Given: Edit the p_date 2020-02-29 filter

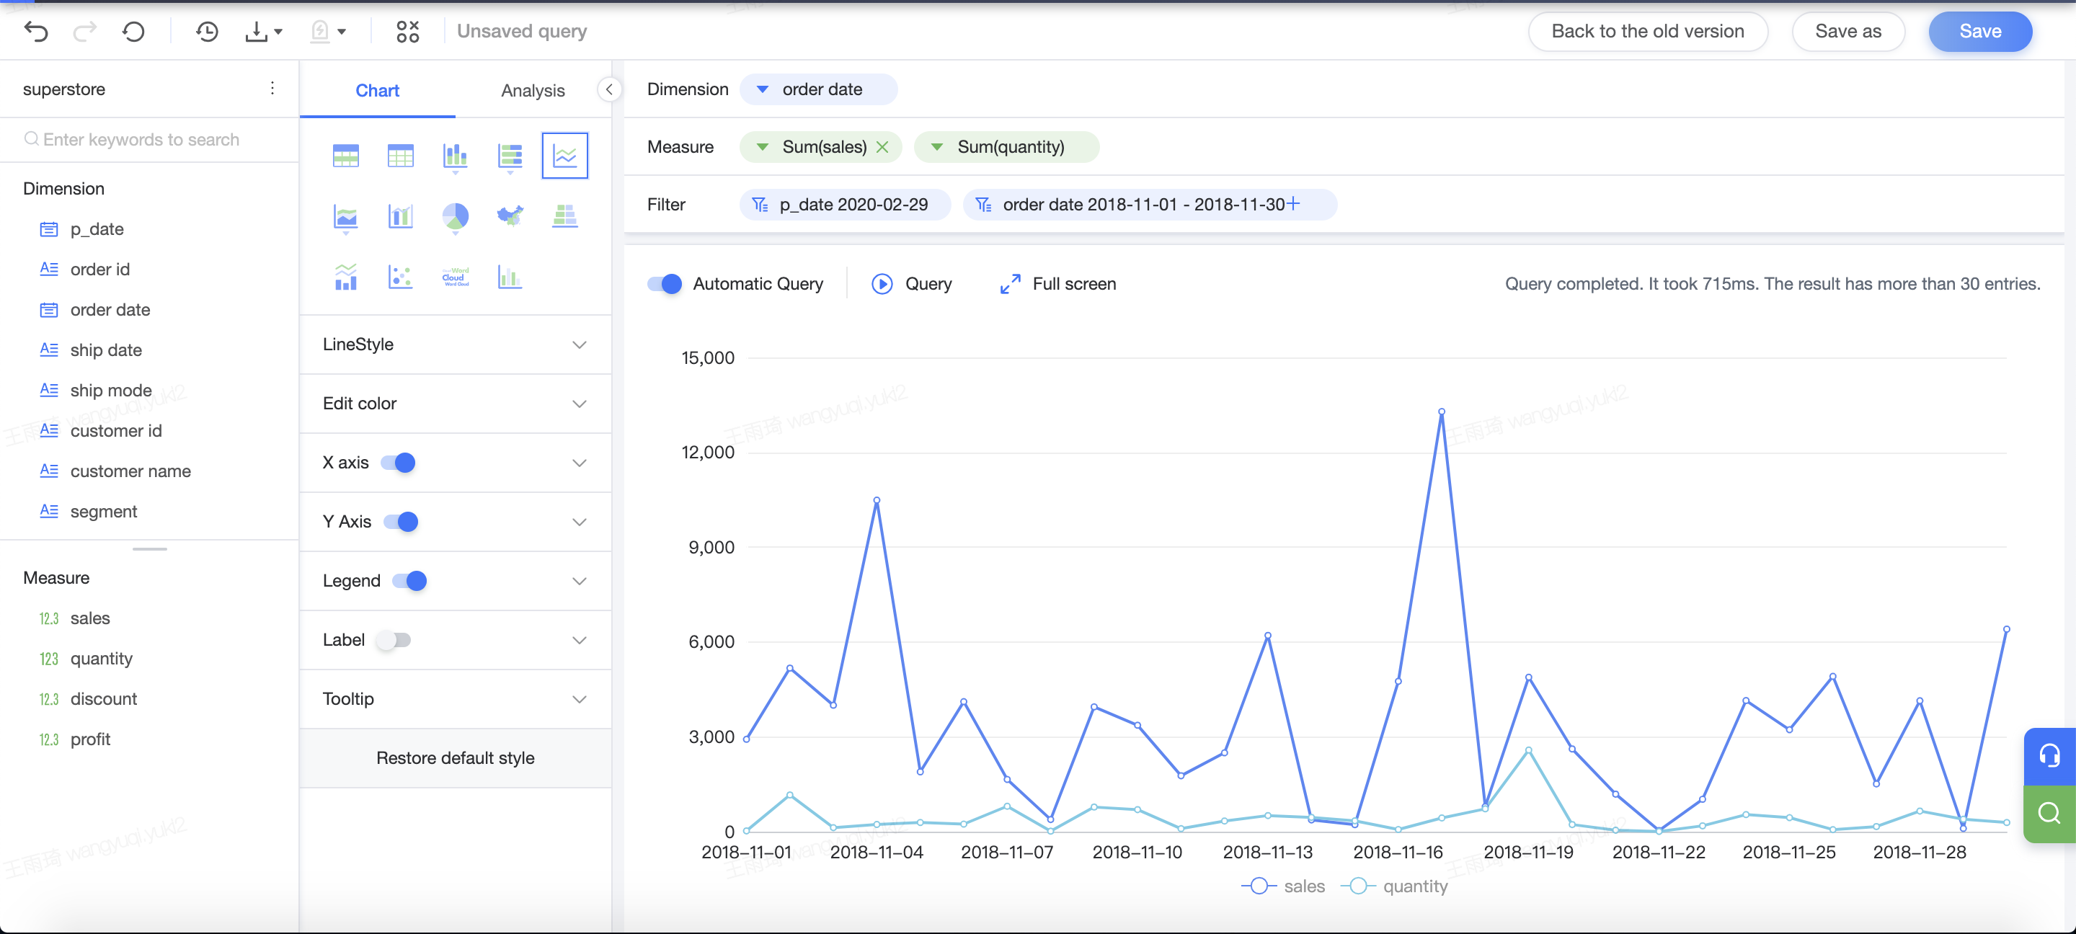Looking at the screenshot, I should pos(845,204).
